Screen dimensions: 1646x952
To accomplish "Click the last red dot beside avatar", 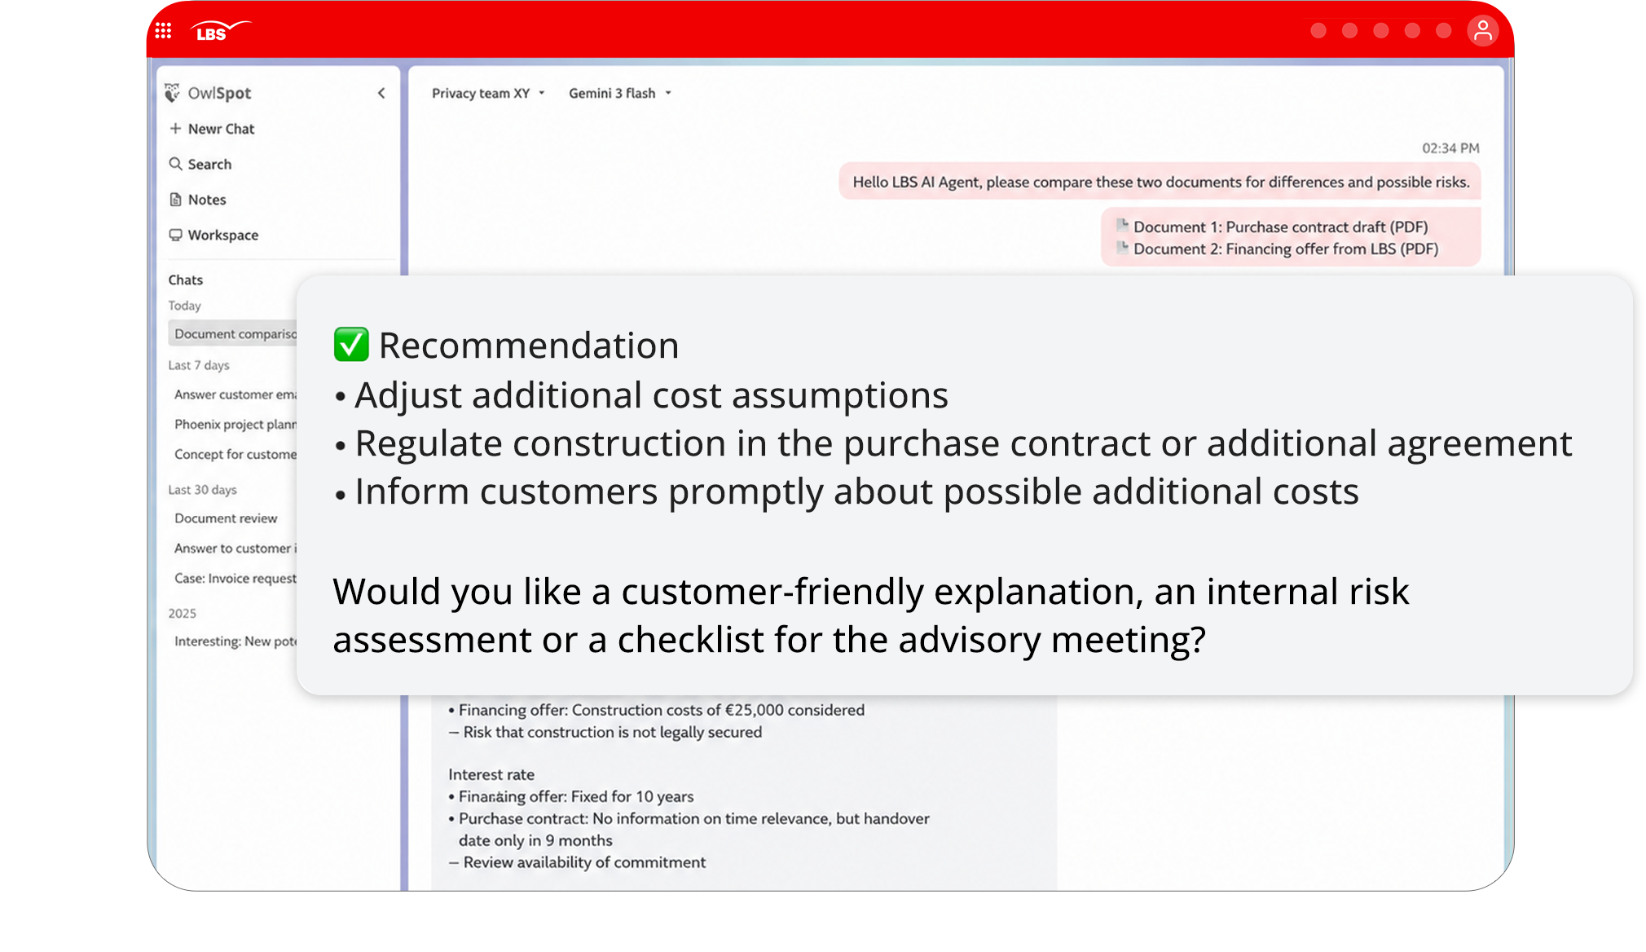I will (x=1443, y=31).
